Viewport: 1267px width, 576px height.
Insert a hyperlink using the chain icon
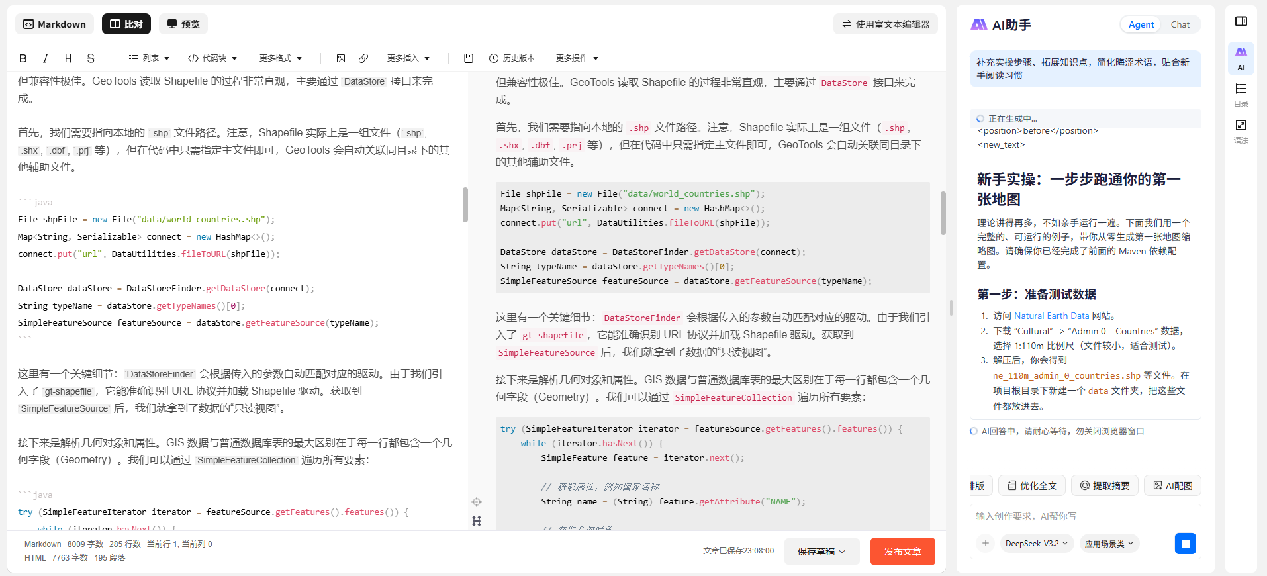click(363, 58)
